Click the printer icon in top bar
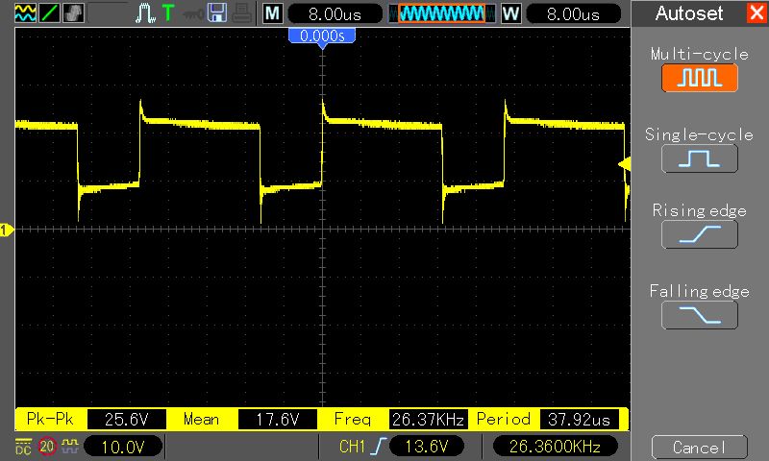 coord(242,13)
